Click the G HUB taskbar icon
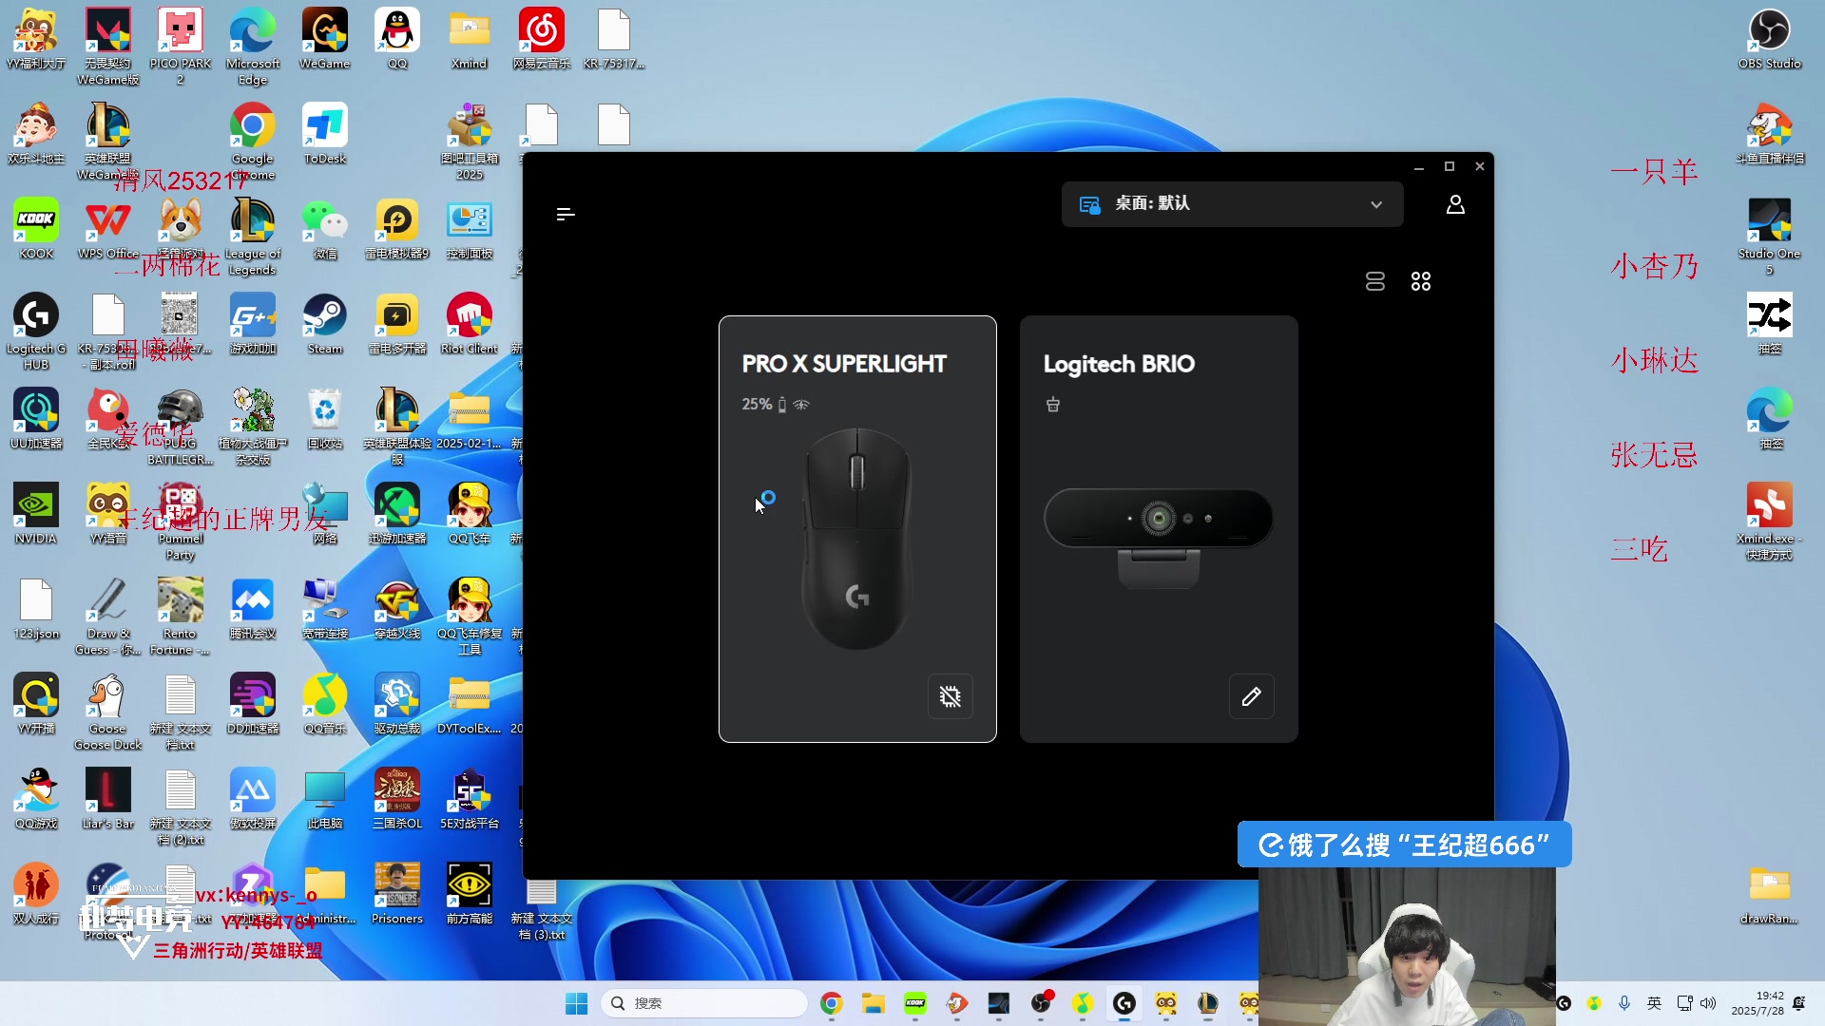The image size is (1825, 1026). 1124,1003
